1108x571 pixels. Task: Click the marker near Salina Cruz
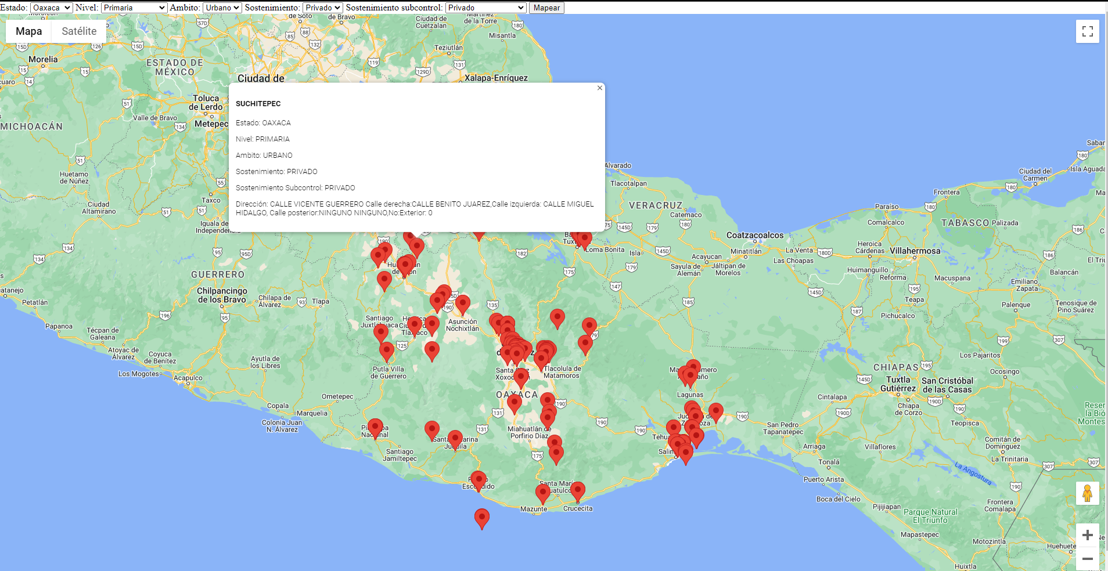pos(685,453)
